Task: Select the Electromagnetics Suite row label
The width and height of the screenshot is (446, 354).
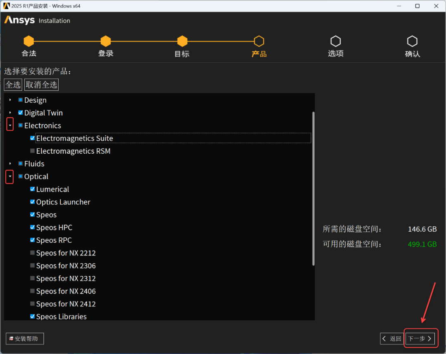Action: (x=74, y=138)
